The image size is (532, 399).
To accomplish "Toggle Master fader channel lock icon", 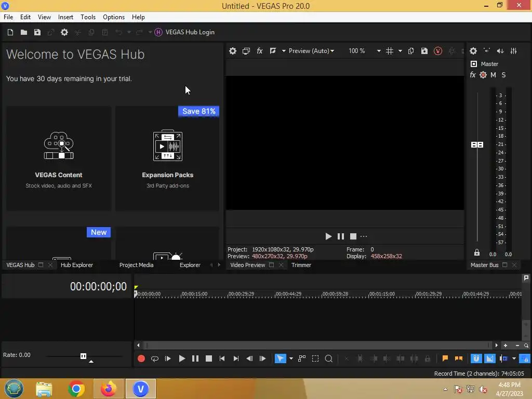I will [477, 253].
